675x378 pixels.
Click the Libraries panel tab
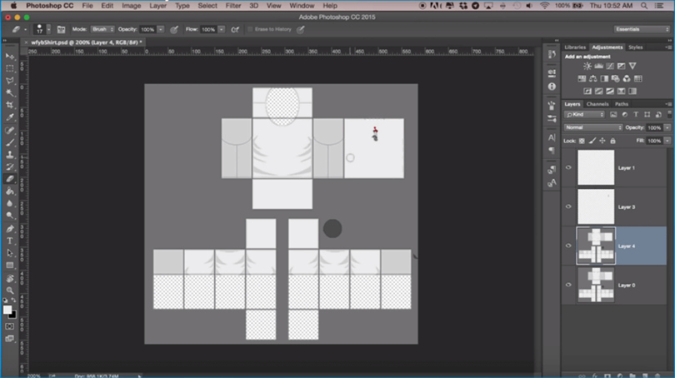(x=575, y=47)
